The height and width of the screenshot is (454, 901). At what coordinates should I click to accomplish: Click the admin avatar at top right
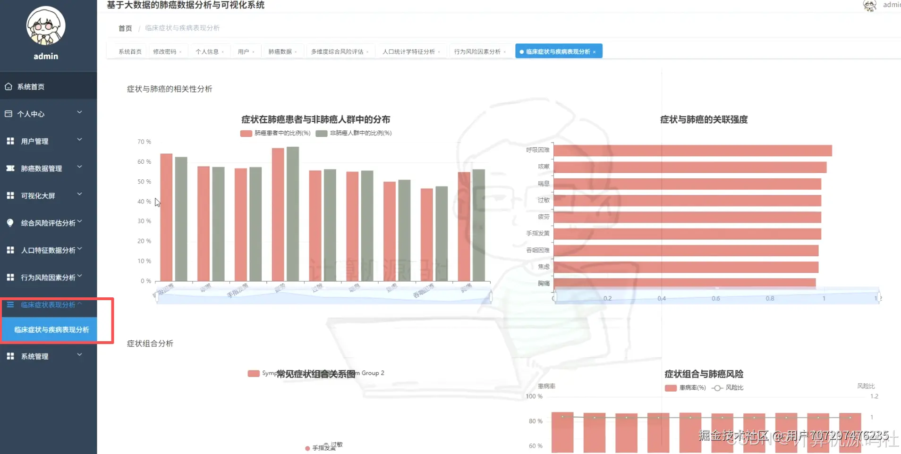[870, 6]
